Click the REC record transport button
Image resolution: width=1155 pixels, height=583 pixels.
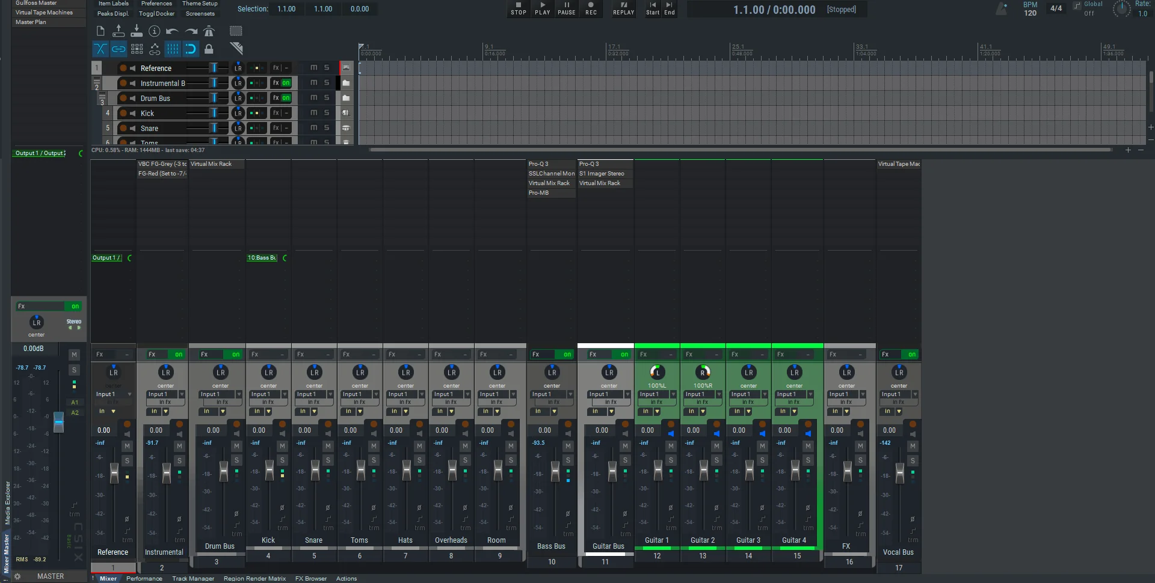coord(591,8)
